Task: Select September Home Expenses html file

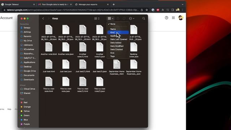Action: tap(117, 67)
